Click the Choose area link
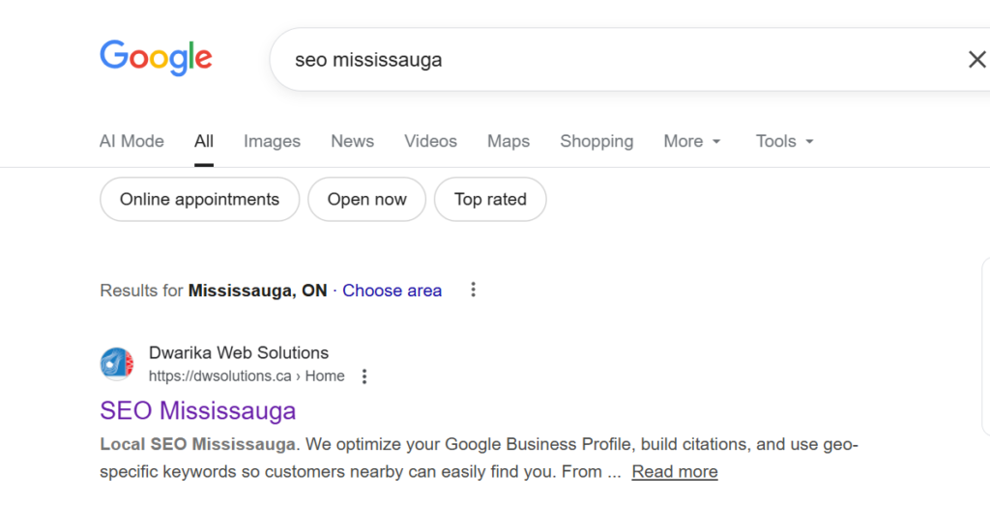 point(392,291)
